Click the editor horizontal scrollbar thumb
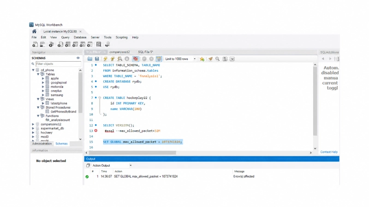The image size is (369, 207). 132,153
